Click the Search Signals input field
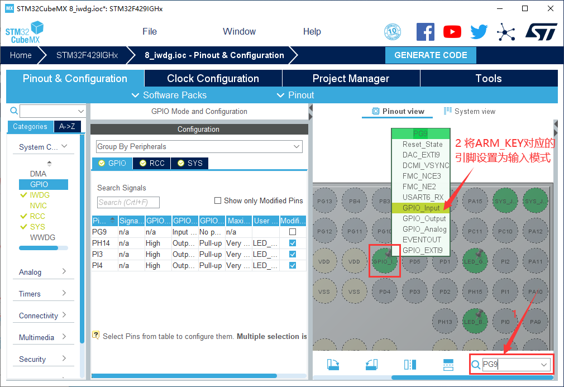Viewport: 564px width, 387px height. [128, 202]
